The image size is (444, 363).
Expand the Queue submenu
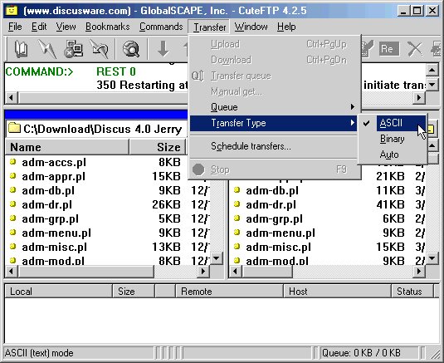274,107
